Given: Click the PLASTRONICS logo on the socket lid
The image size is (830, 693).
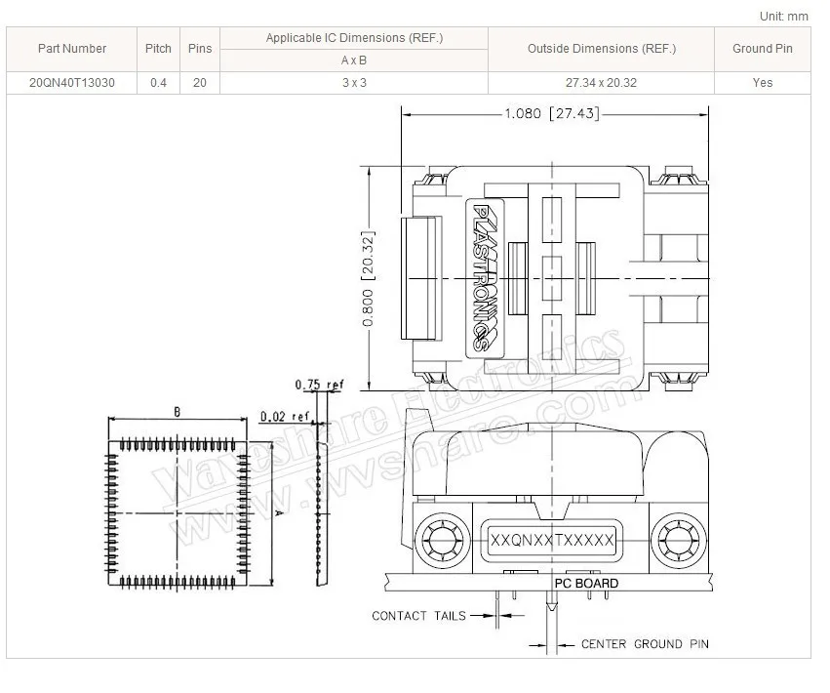Looking at the screenshot, I should click(x=485, y=278).
